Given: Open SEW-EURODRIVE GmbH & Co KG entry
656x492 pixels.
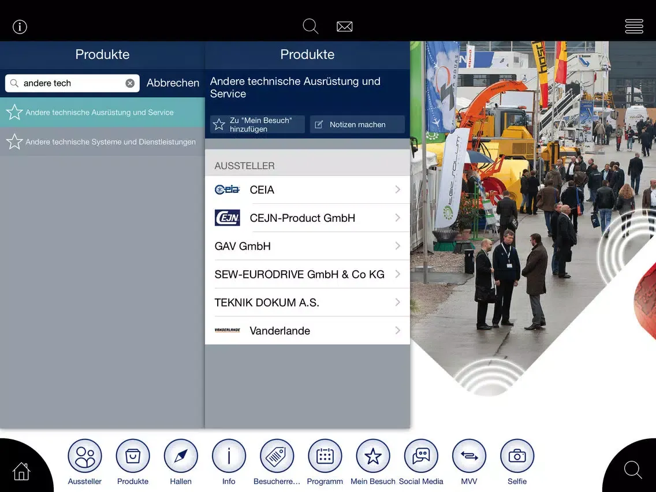Looking at the screenshot, I should [307, 274].
